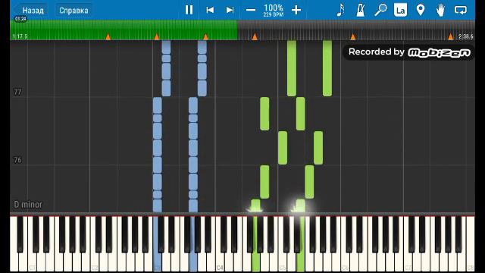Toggle the loop repeat icon
Viewport: 485px width, 273px height.
(x=461, y=10)
